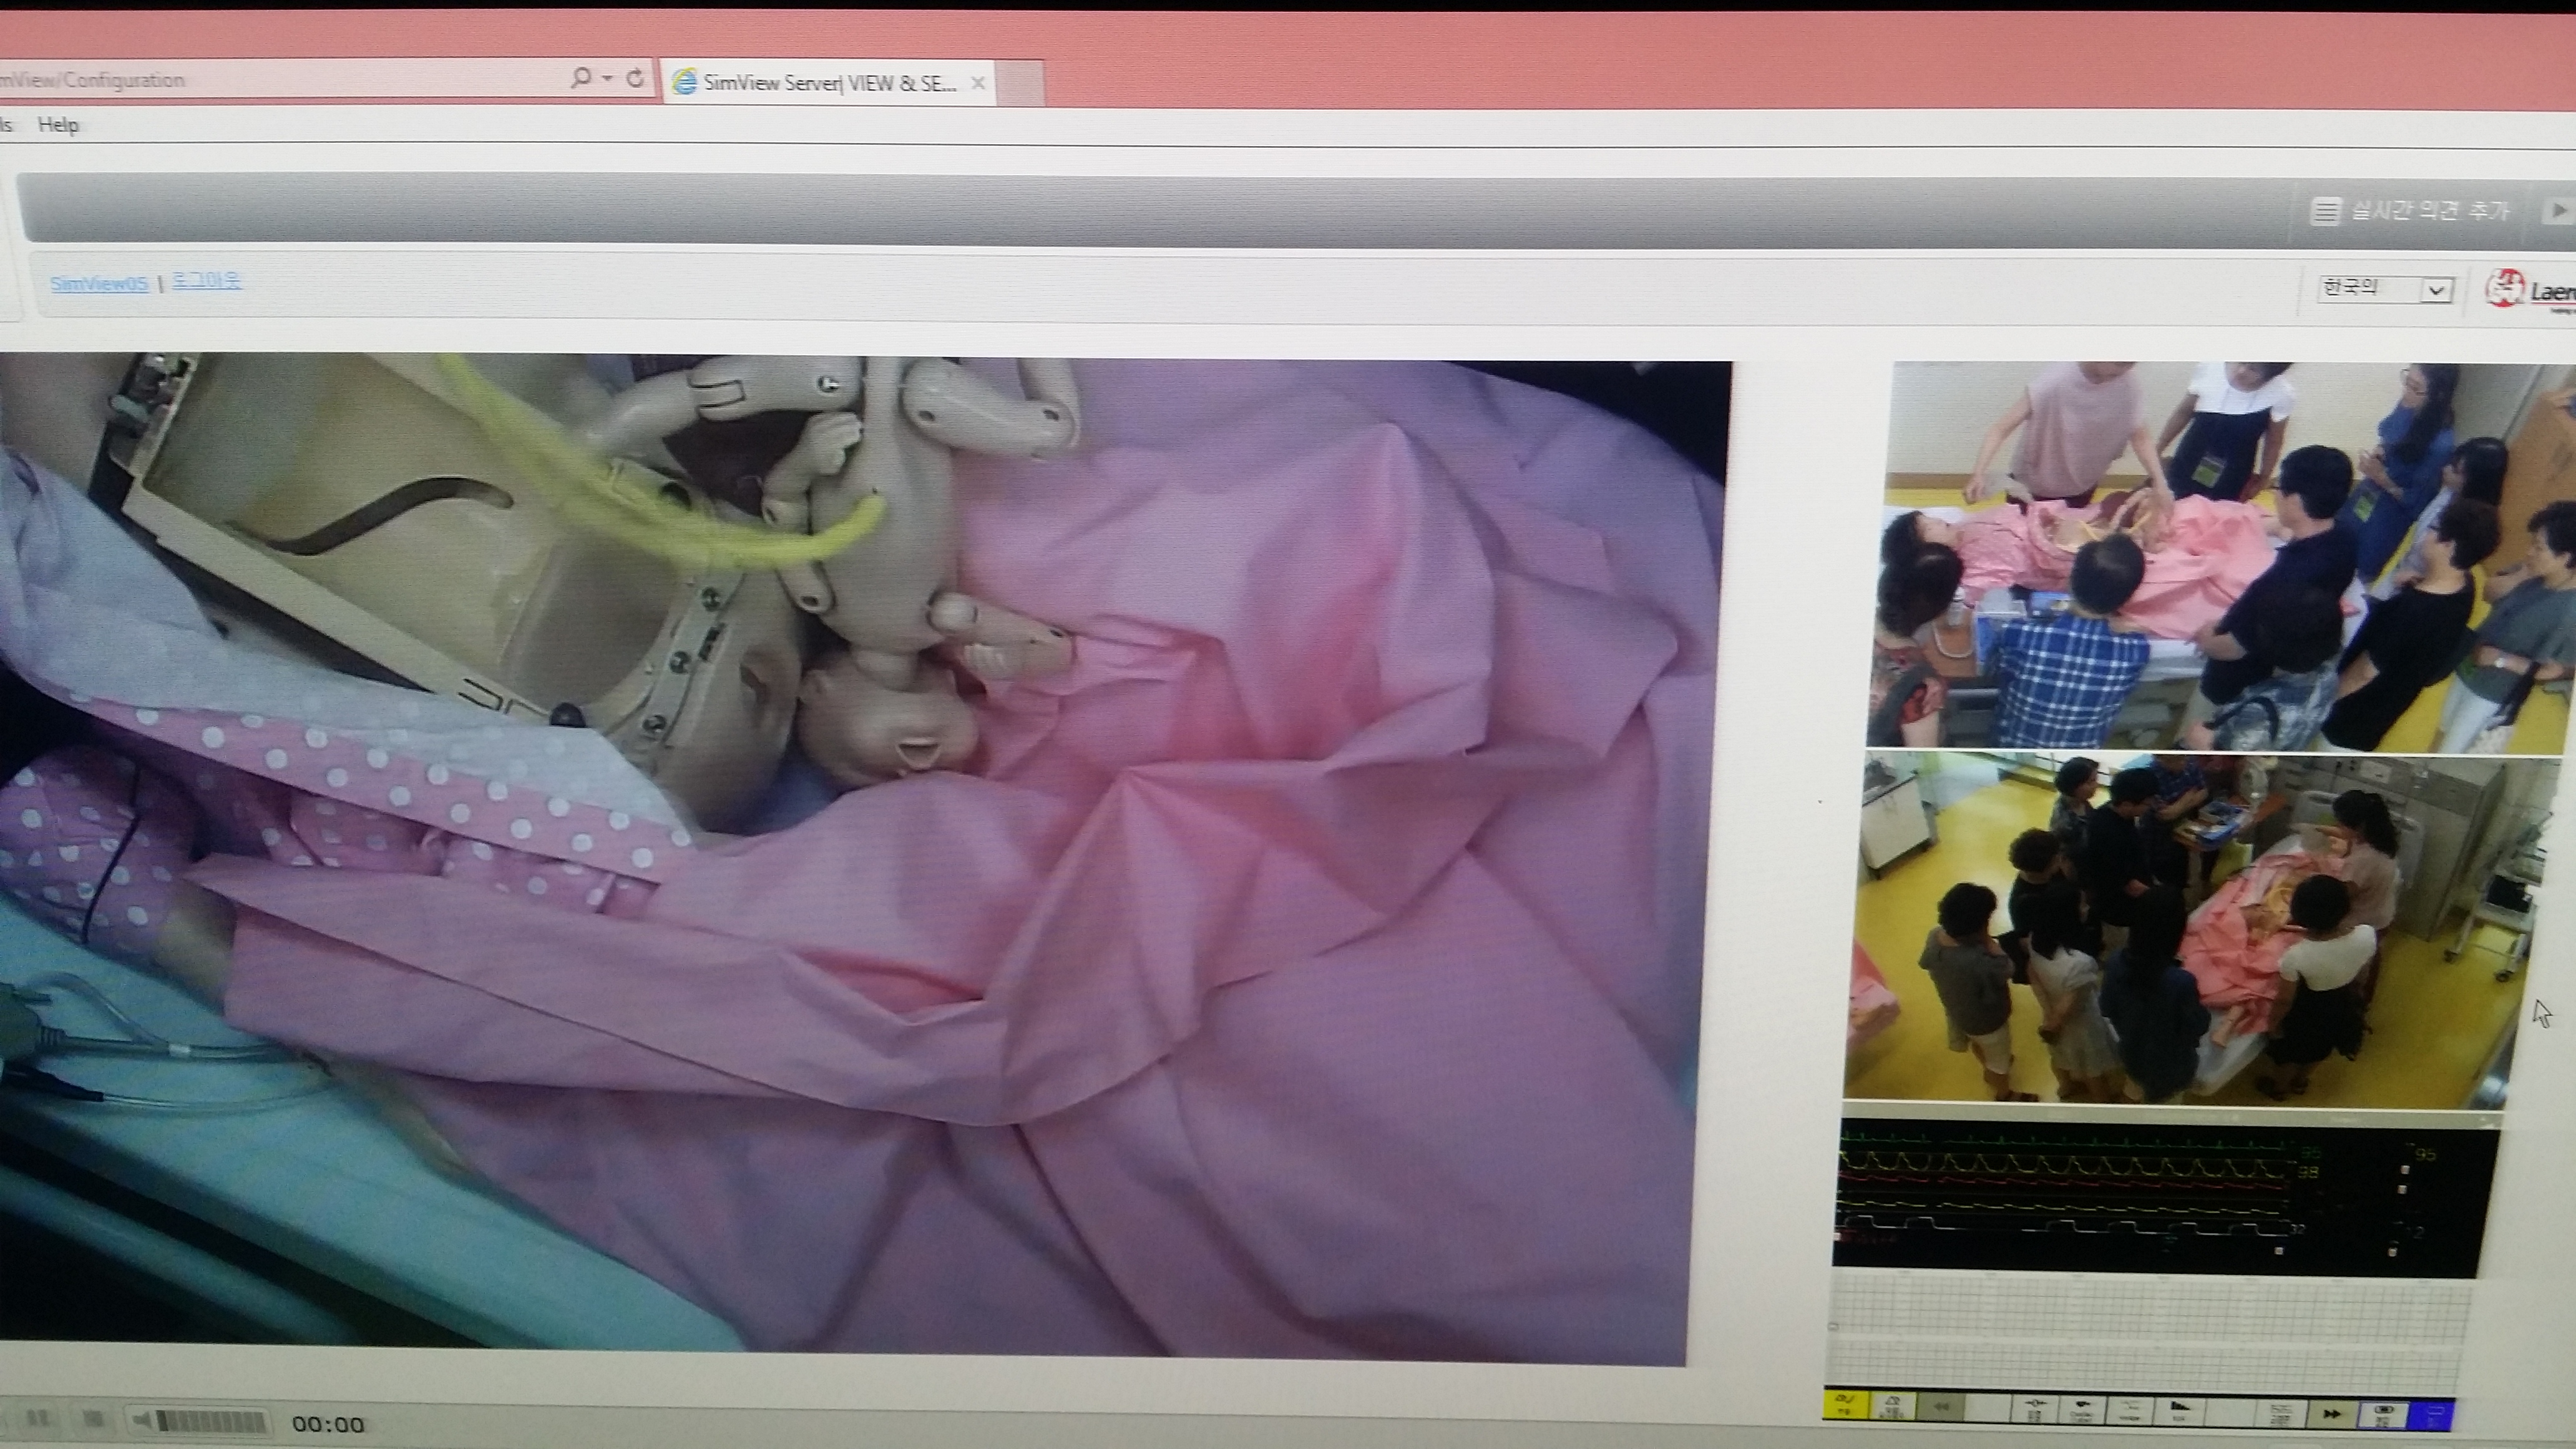Stop the video playback

click(92, 1419)
